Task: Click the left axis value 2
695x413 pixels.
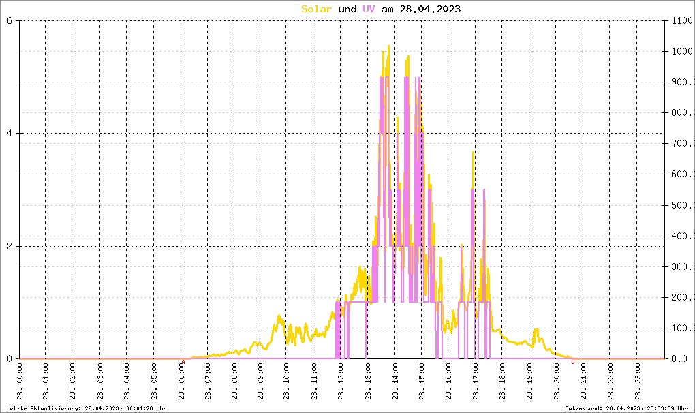Action: [x=10, y=246]
